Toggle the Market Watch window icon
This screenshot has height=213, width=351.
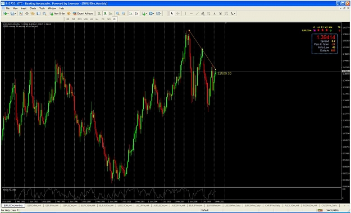point(21,13)
